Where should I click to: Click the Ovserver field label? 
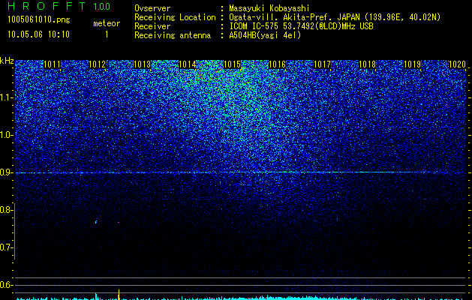point(152,8)
